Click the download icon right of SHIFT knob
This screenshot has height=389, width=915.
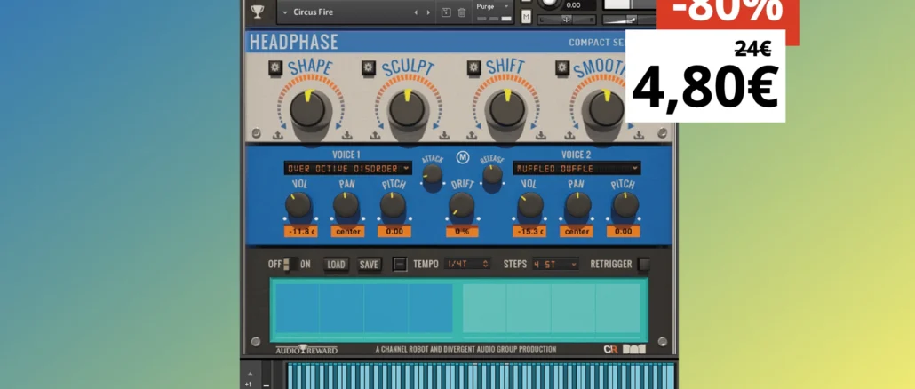tap(542, 135)
